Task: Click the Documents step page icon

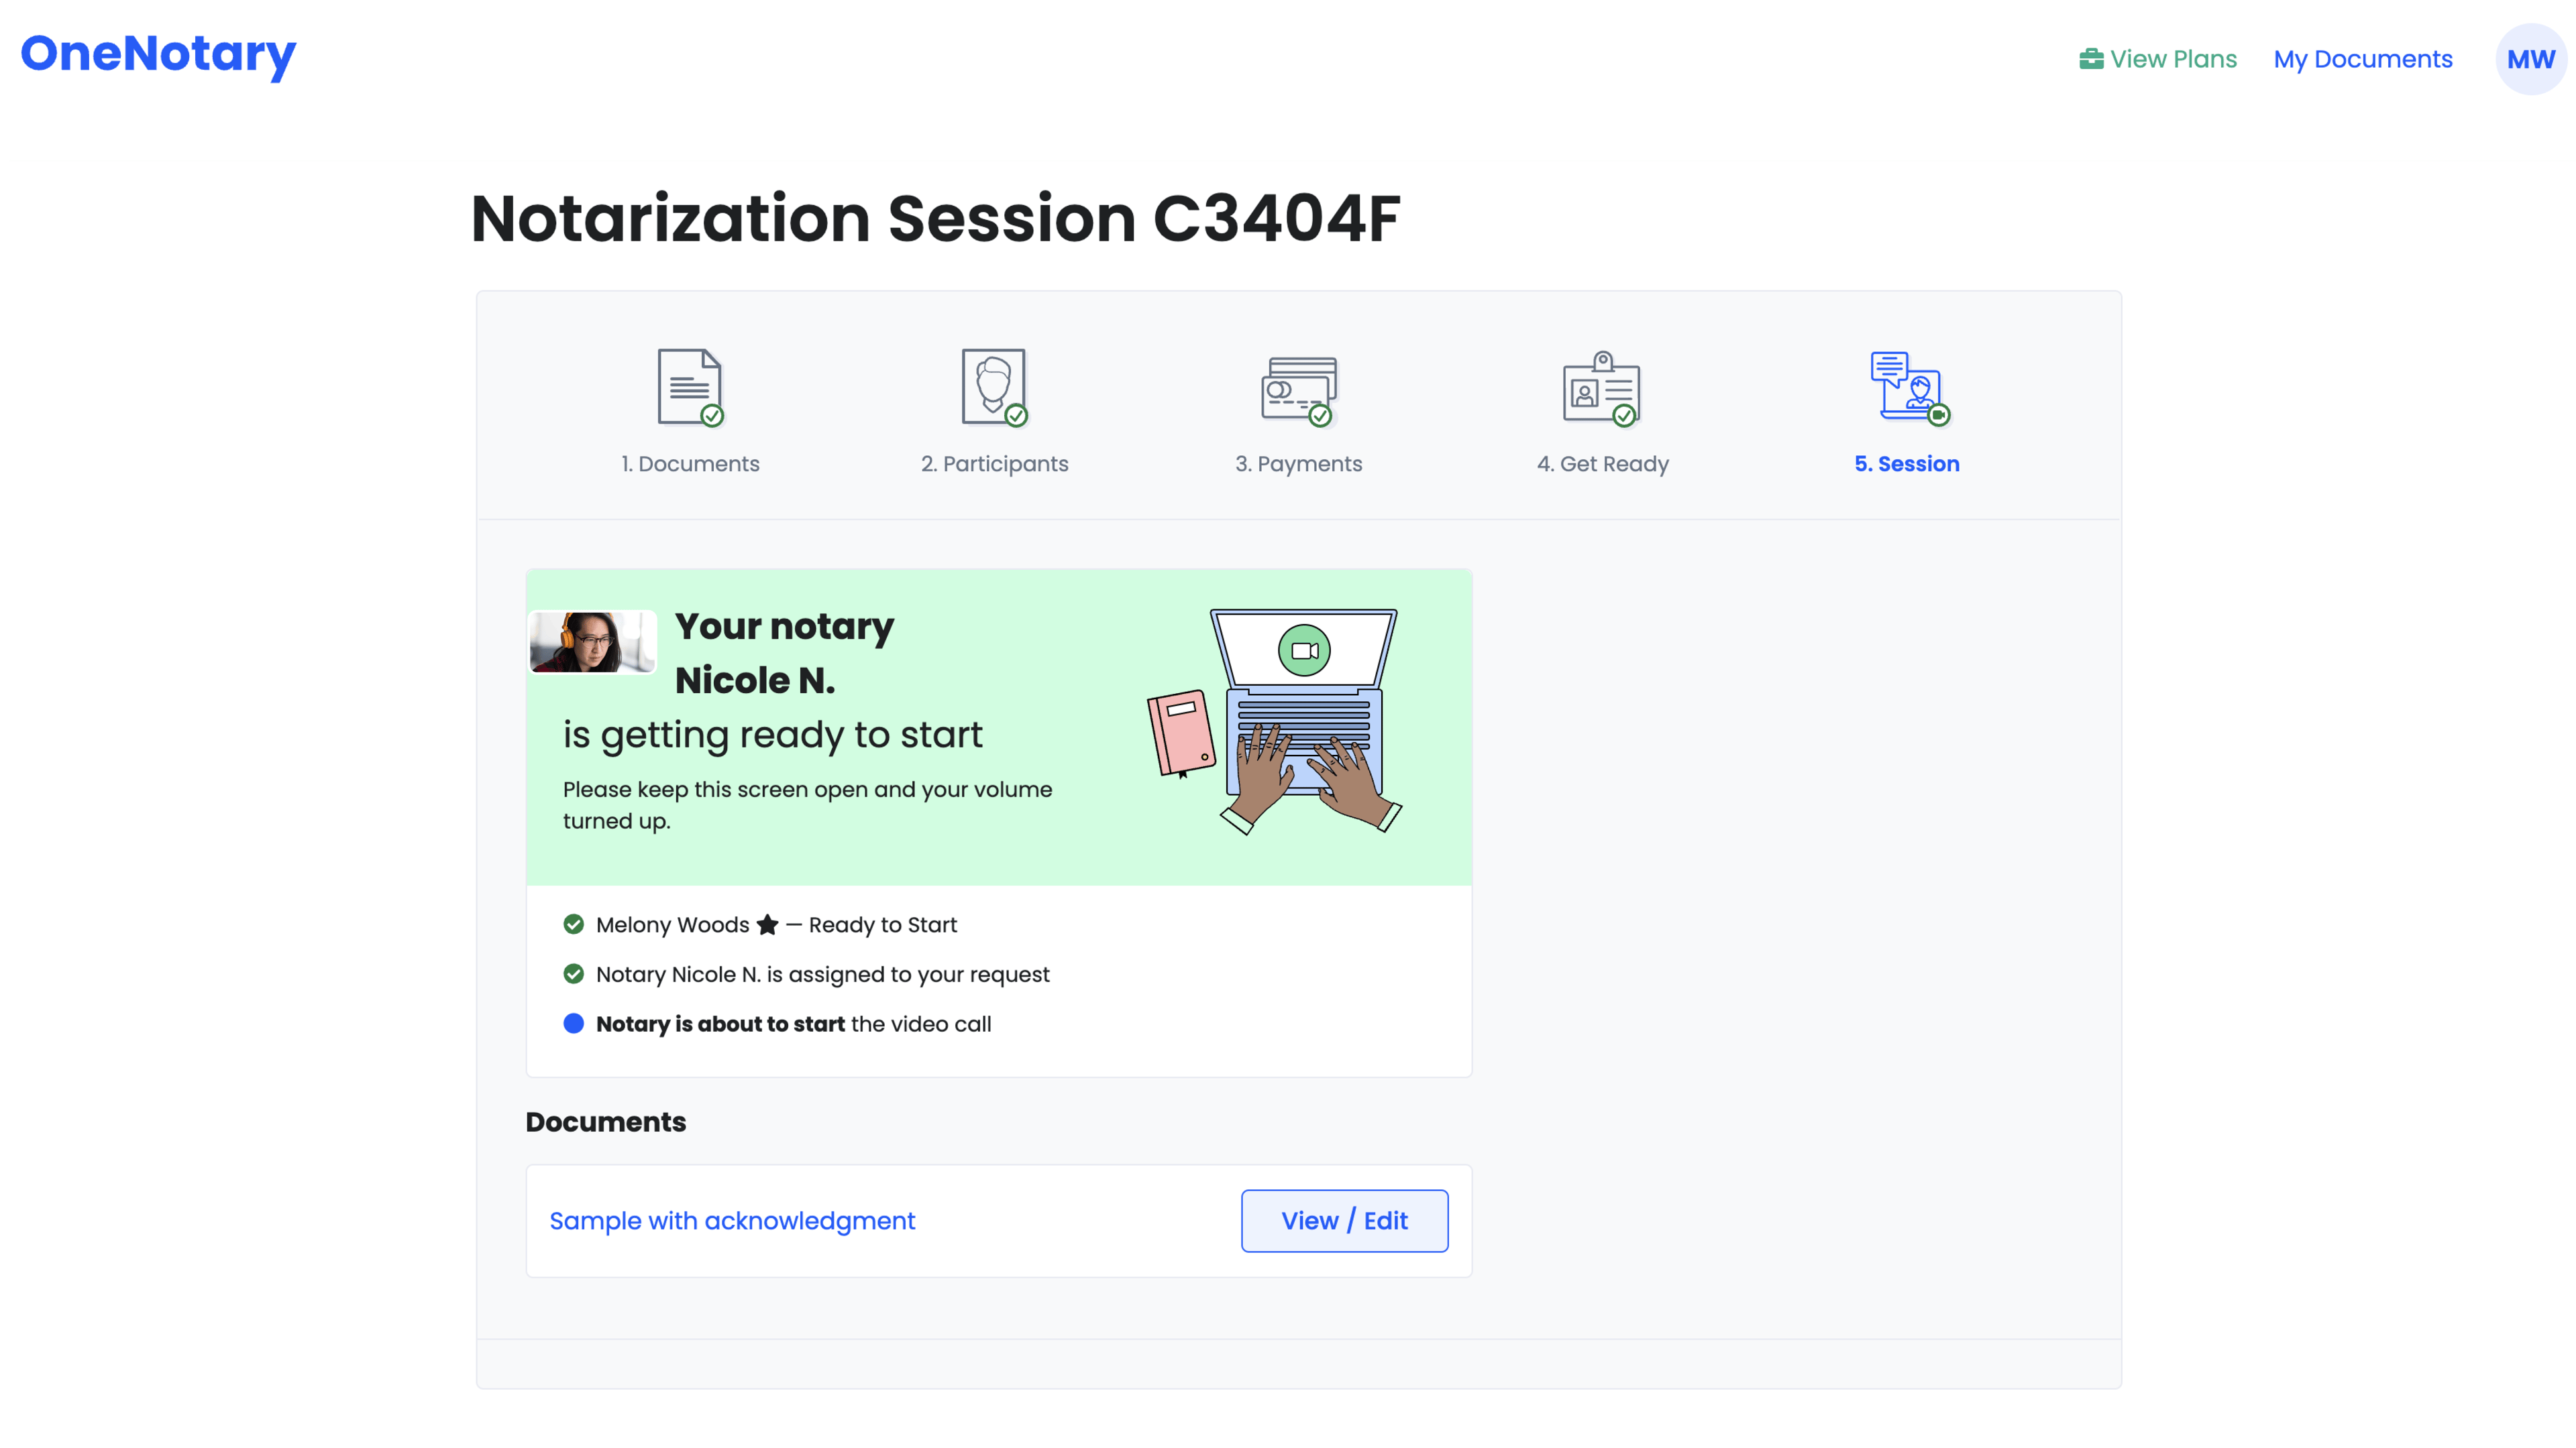Action: tap(689, 387)
